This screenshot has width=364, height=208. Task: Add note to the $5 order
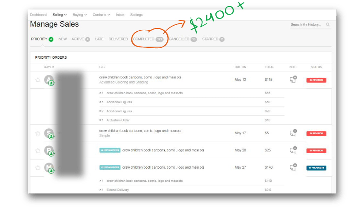(294, 132)
